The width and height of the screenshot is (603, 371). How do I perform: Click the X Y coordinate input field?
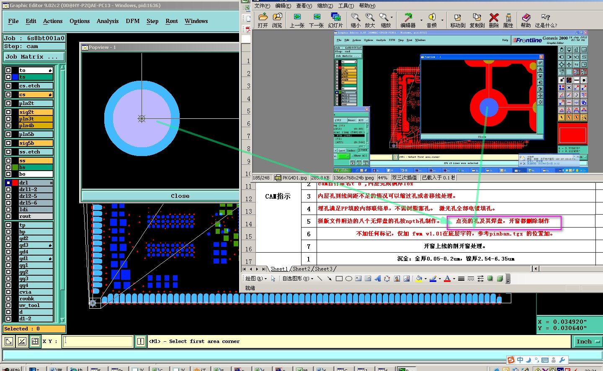(x=98, y=341)
